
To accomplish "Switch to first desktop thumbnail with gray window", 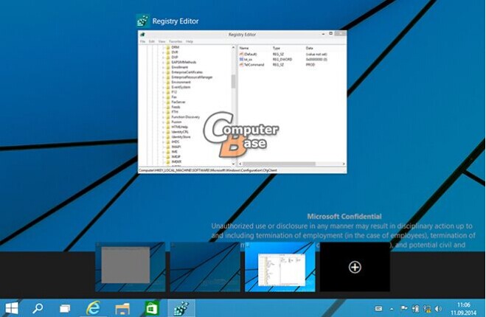I will 131,267.
